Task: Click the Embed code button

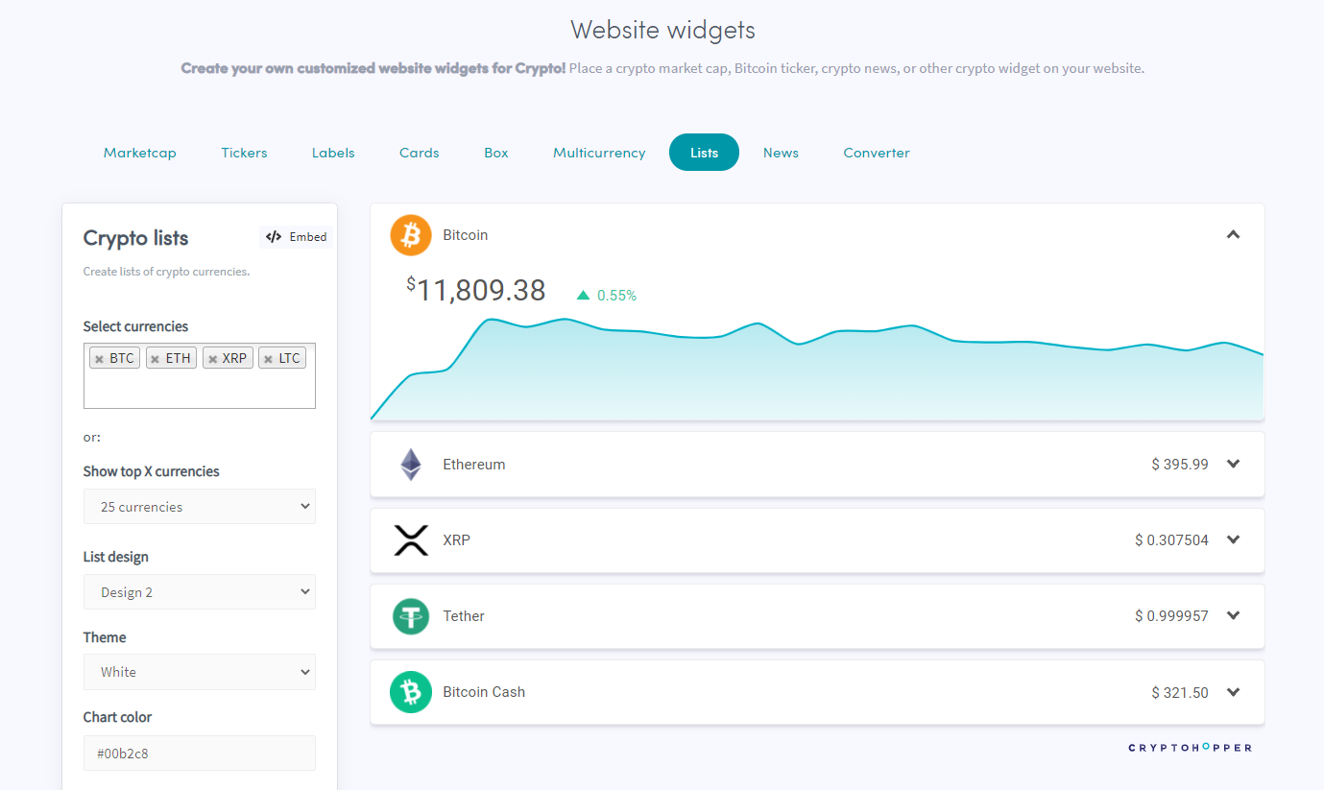Action: (297, 237)
